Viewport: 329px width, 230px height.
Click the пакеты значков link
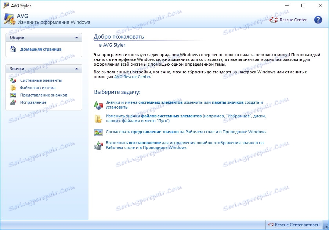[227, 102]
